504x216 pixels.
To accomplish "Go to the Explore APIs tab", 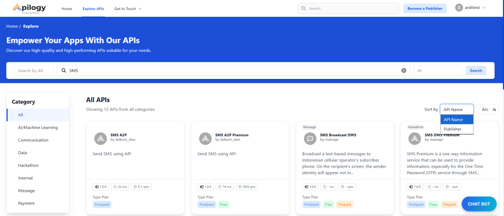I will pos(93,9).
